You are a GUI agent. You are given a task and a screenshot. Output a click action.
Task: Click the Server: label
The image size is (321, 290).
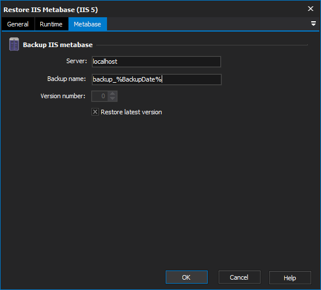pyautogui.click(x=77, y=61)
